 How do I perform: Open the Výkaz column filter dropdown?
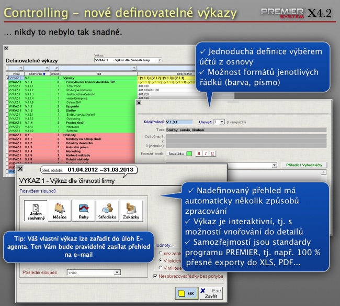pyautogui.click(x=21, y=68)
